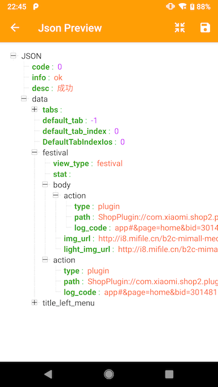Select the desc : 成功 row
218x387 pixels.
[53, 88]
